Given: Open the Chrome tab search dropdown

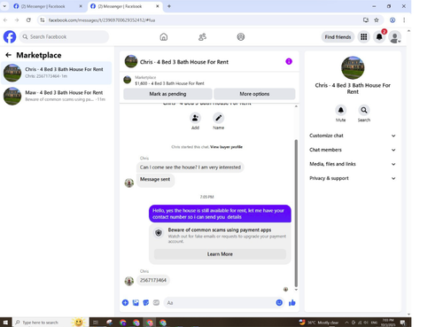Looking at the screenshot, I should [x=4, y=6].
